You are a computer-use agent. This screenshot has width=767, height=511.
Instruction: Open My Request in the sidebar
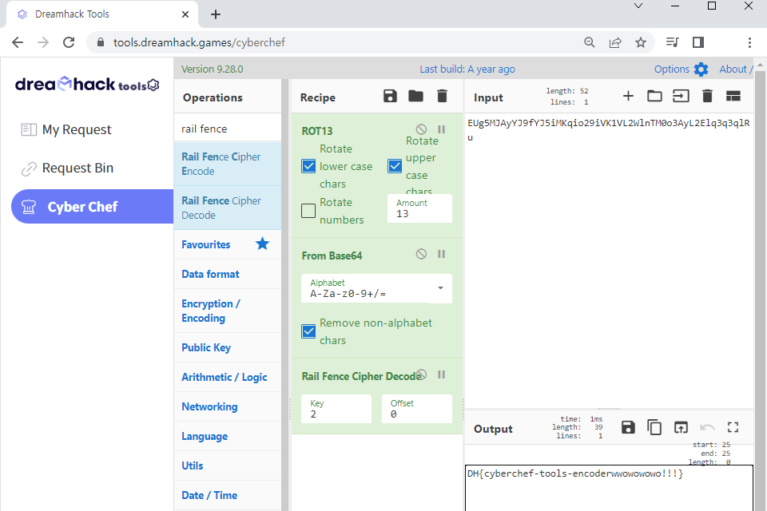[x=66, y=129]
